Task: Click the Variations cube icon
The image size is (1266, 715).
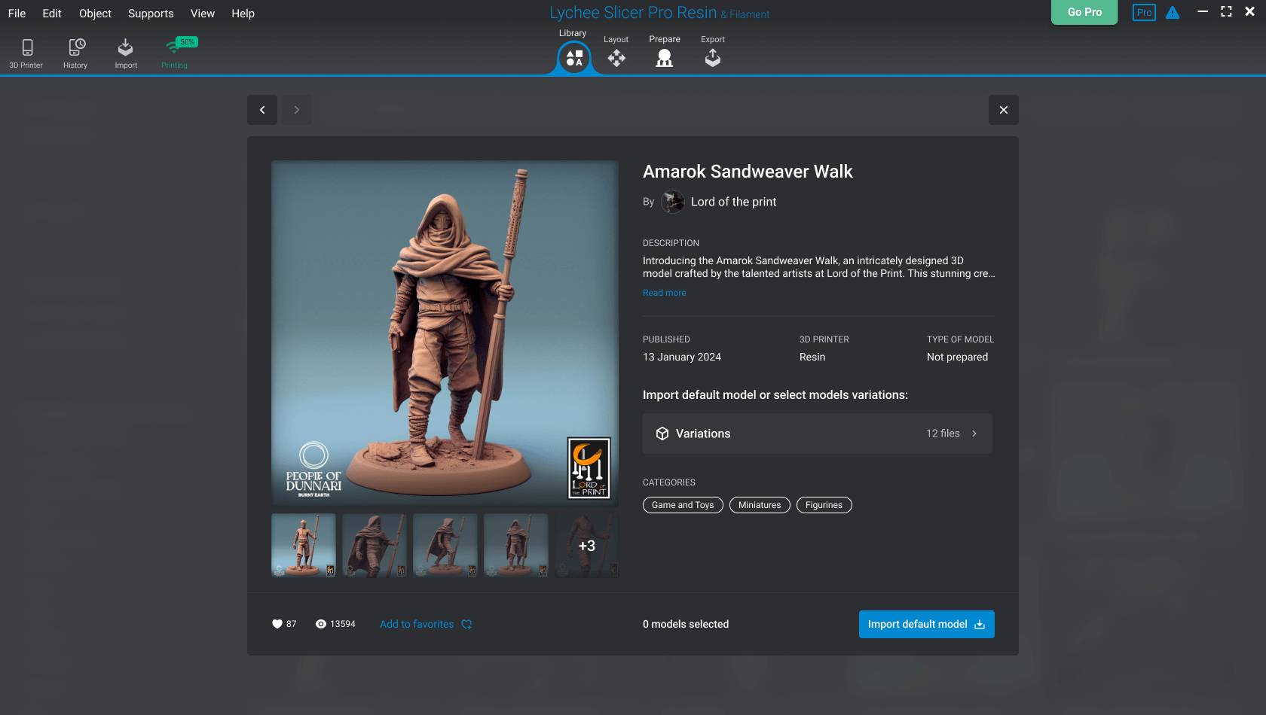Action: 662,434
